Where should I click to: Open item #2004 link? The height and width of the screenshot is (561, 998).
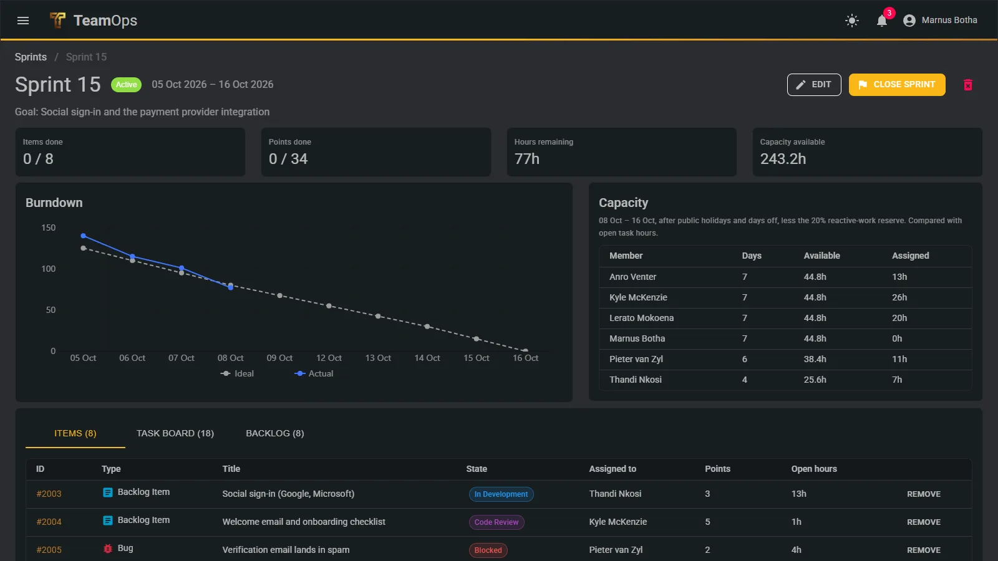(x=49, y=522)
